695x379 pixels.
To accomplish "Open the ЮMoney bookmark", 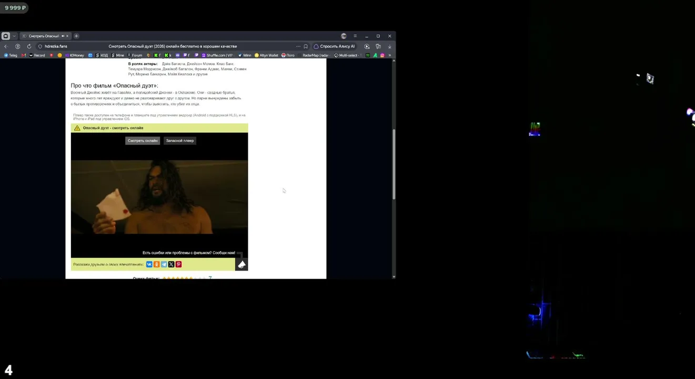I will coord(75,55).
